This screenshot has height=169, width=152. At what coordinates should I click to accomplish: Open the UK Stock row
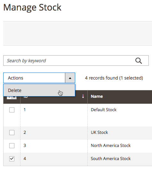(99, 132)
